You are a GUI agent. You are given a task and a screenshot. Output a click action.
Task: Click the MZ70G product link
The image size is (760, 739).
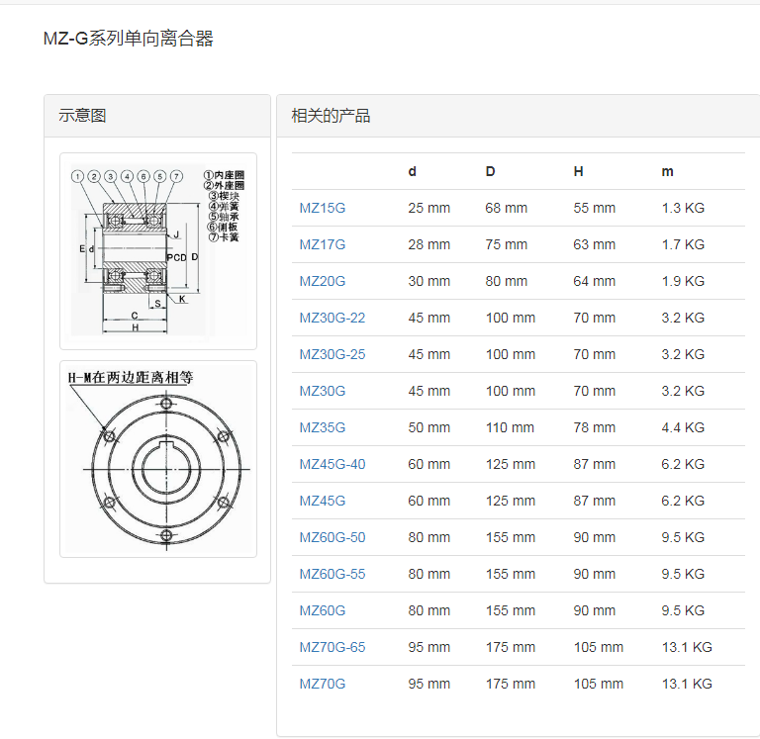(322, 684)
